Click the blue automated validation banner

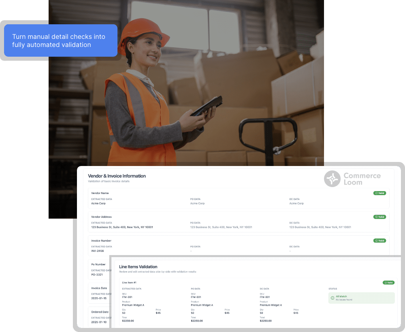[60, 40]
